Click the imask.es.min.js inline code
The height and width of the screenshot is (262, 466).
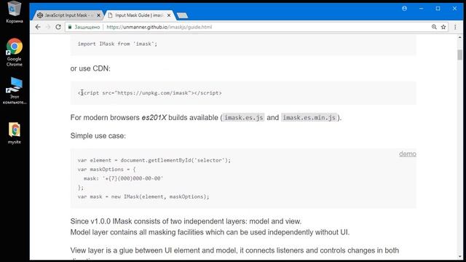(x=309, y=118)
